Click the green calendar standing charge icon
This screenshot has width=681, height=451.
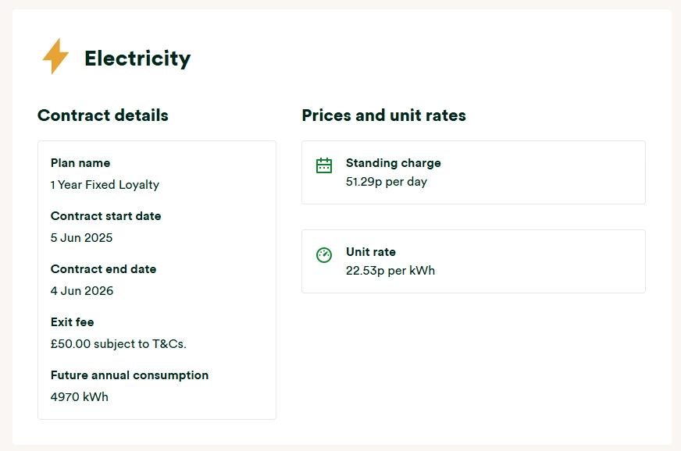(x=324, y=165)
